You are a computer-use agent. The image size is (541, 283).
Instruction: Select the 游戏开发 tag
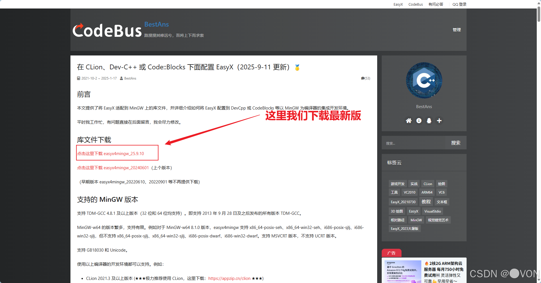[x=398, y=184]
